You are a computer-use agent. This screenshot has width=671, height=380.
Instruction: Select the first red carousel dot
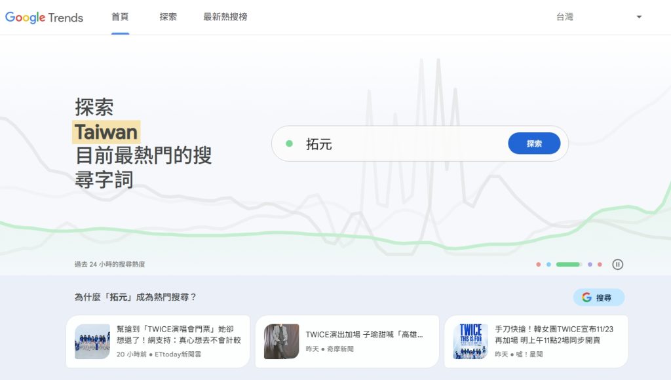[539, 265]
